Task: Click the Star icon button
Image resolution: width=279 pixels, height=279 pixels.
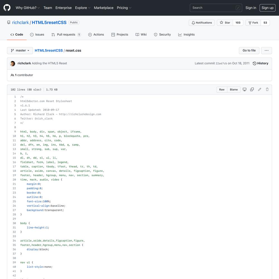Action: point(225,23)
